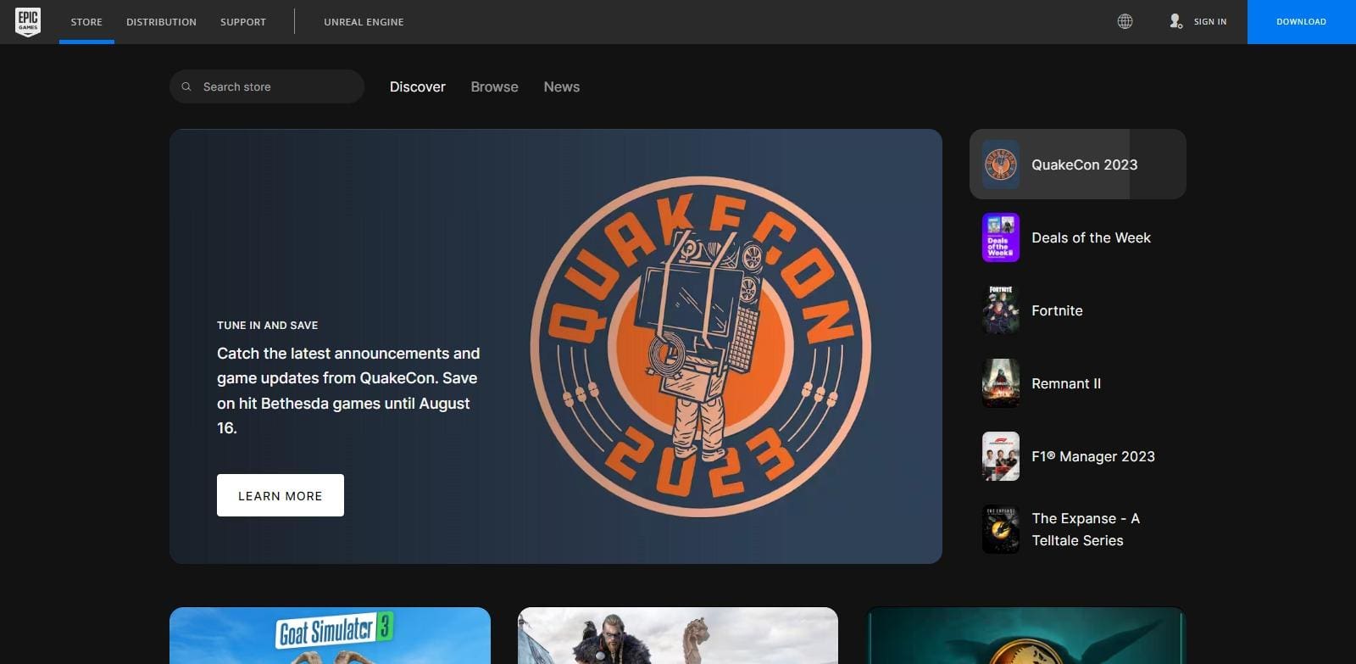Select Deals of the Week text
The height and width of the screenshot is (664, 1356).
(1092, 237)
